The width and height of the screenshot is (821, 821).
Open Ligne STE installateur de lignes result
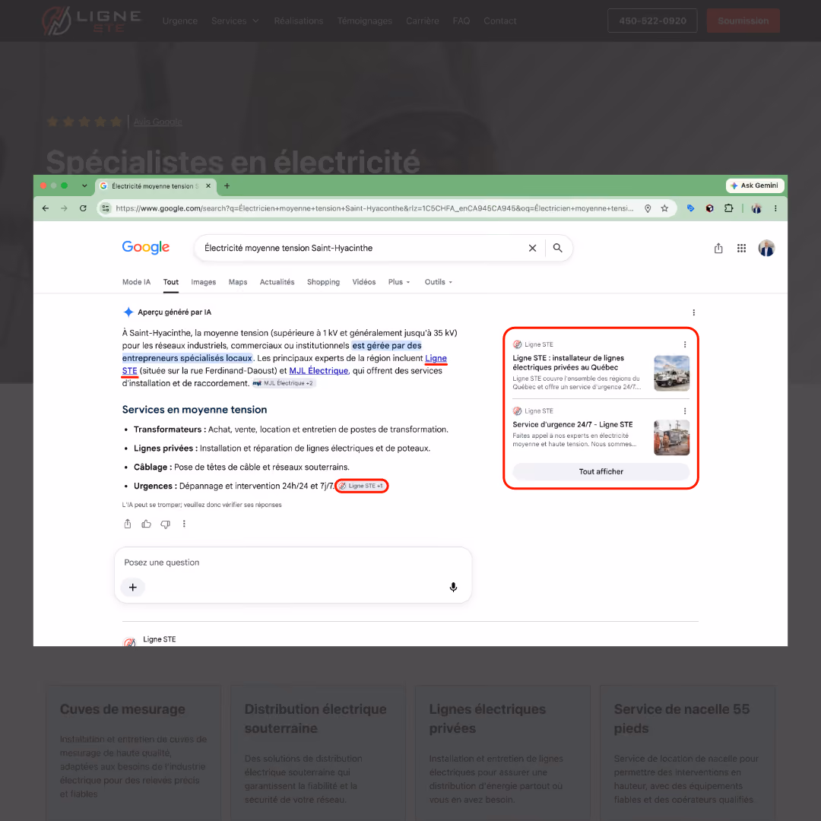tap(568, 363)
